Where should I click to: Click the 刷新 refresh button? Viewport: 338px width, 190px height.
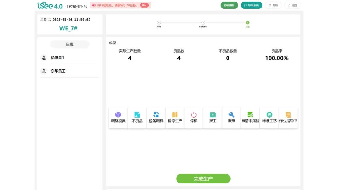273,5
